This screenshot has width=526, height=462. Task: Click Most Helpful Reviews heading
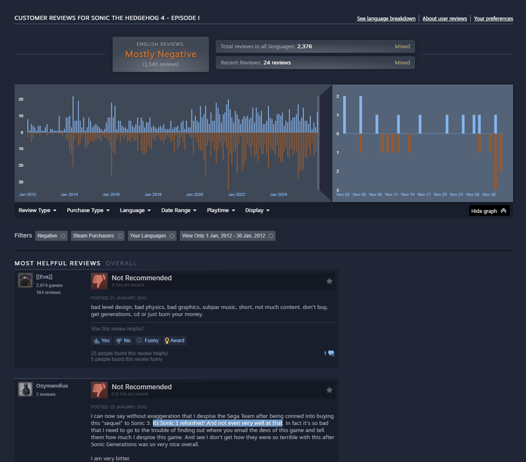point(57,263)
